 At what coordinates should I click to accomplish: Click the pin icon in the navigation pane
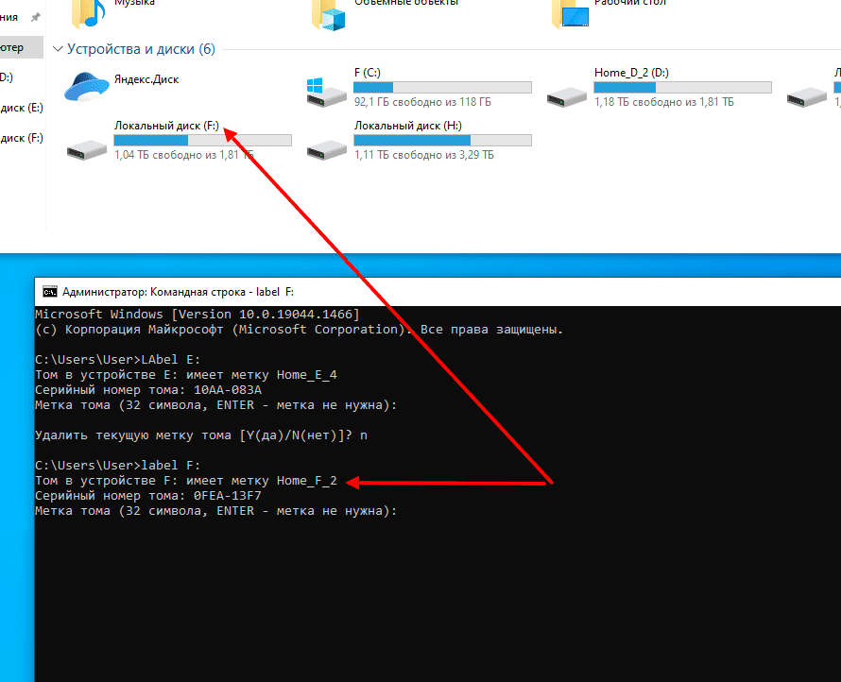tap(36, 18)
